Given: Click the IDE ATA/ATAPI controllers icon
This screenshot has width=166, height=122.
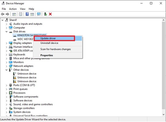Looking at the screenshot, I should click(11, 51).
